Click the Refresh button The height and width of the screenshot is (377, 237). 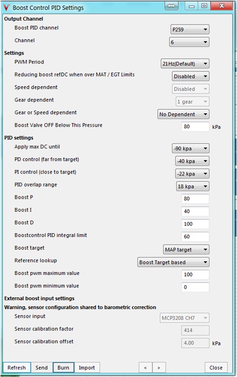pos(16,367)
